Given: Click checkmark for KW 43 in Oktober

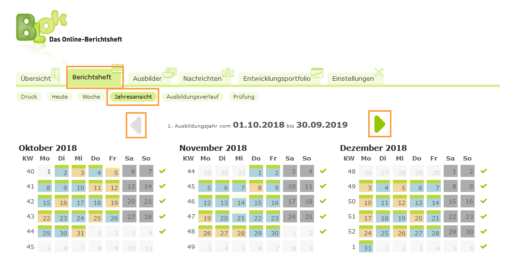Looking at the screenshot, I should point(162,216).
